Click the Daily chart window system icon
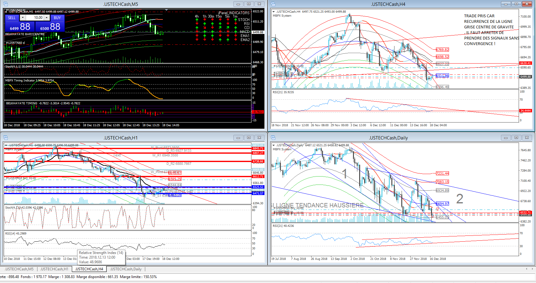 273,138
